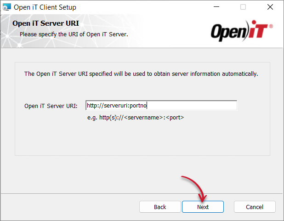Click 'Please specify the URI of Open iT Server.'
This screenshot has width=284, height=221.
pyautogui.click(x=74, y=34)
